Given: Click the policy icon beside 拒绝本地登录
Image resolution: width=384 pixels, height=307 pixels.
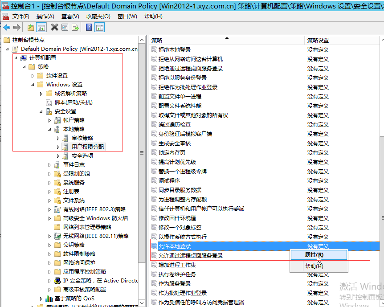Looking at the screenshot, I should coord(154,50).
